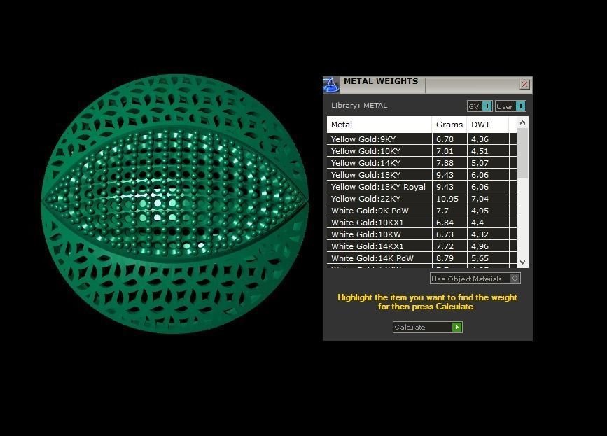Click the Library: METAL label
Screen dimensions: 607x436
click(x=359, y=105)
